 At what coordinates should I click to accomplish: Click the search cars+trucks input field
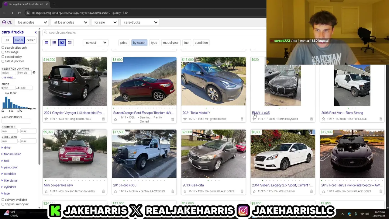coord(155,33)
